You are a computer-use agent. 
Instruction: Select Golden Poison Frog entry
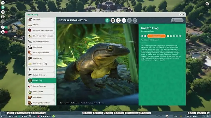pyautogui.click(x=41, y=64)
